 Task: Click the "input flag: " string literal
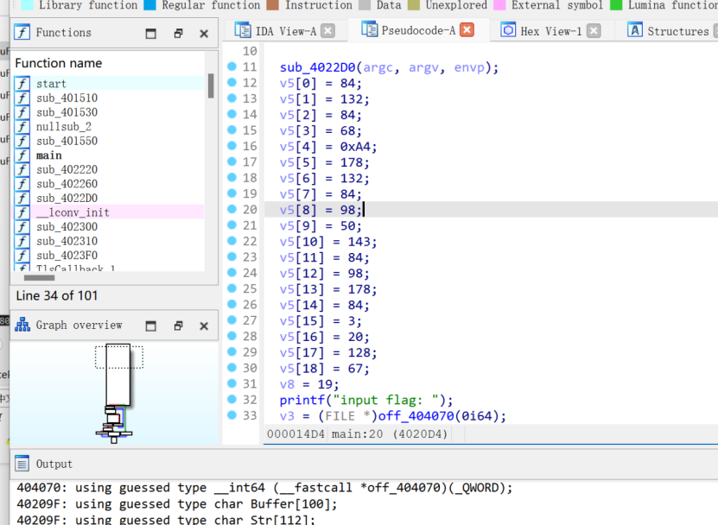(x=385, y=400)
